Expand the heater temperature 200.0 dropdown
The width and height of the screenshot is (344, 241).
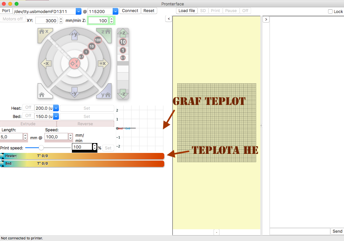(x=56, y=108)
